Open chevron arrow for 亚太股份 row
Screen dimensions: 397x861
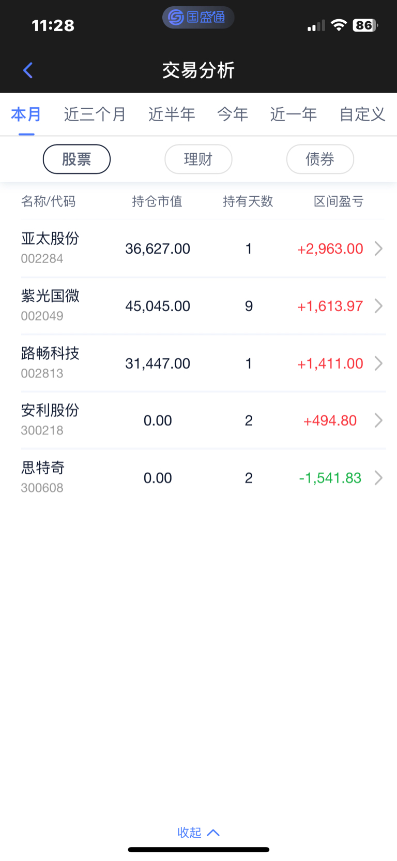point(378,249)
